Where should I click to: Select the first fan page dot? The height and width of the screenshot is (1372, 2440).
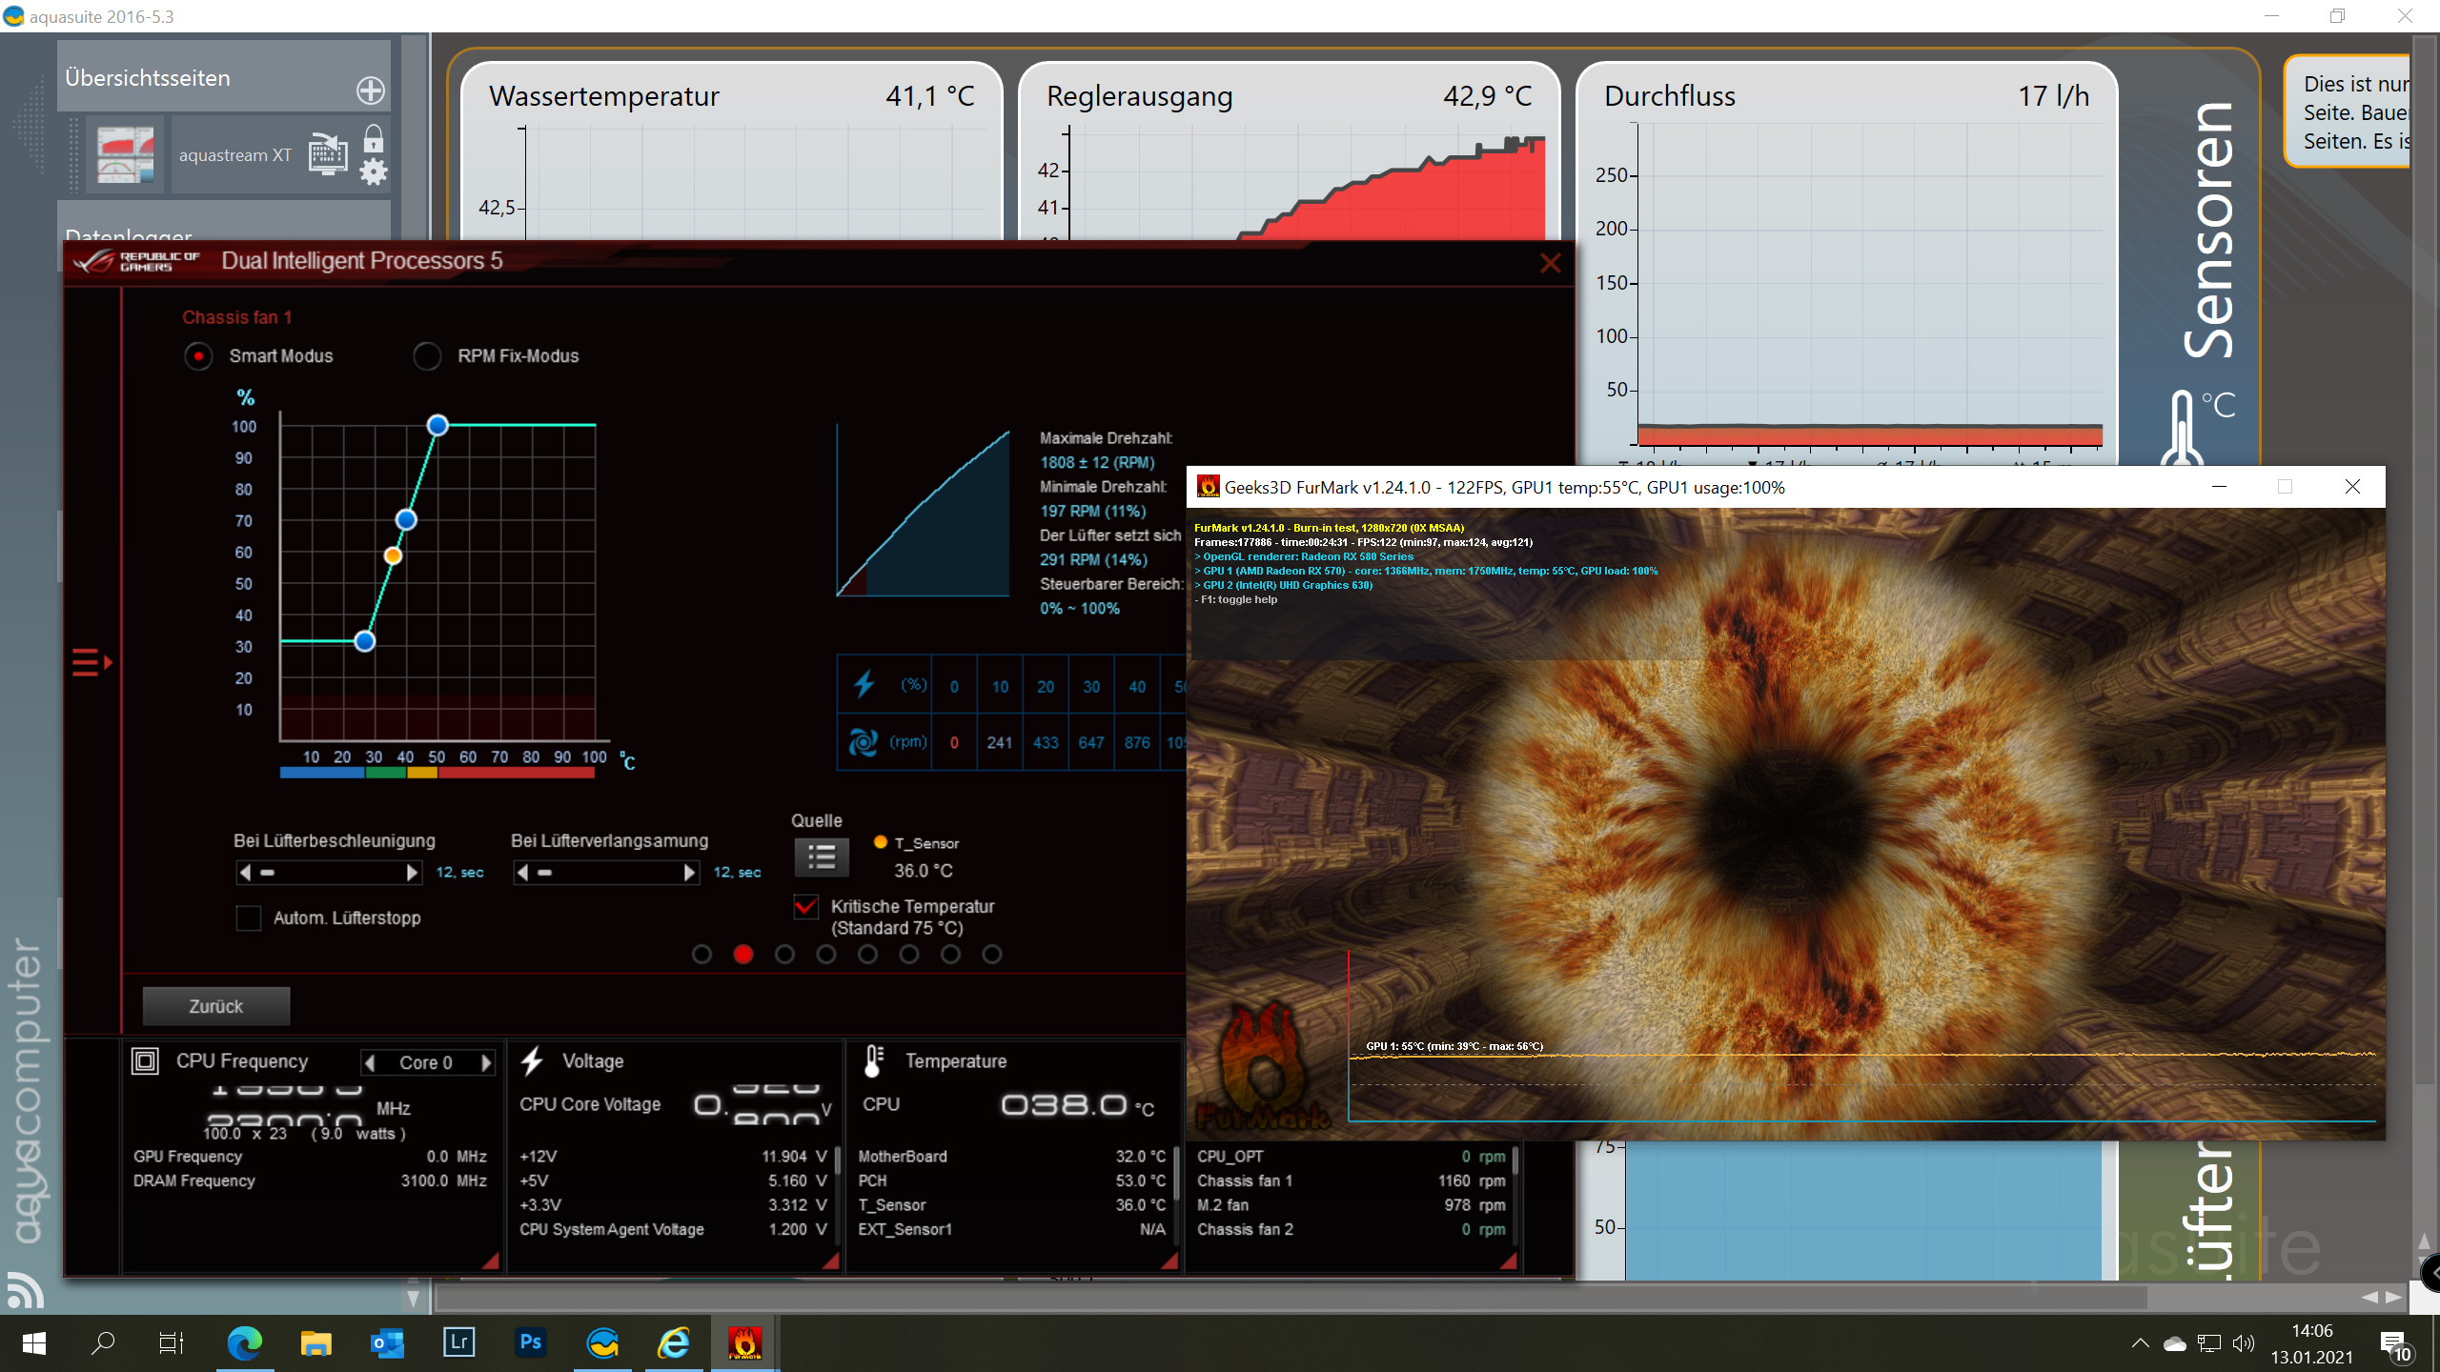coord(701,955)
